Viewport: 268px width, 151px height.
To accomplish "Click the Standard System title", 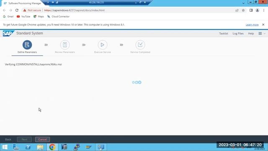I will [30, 33].
